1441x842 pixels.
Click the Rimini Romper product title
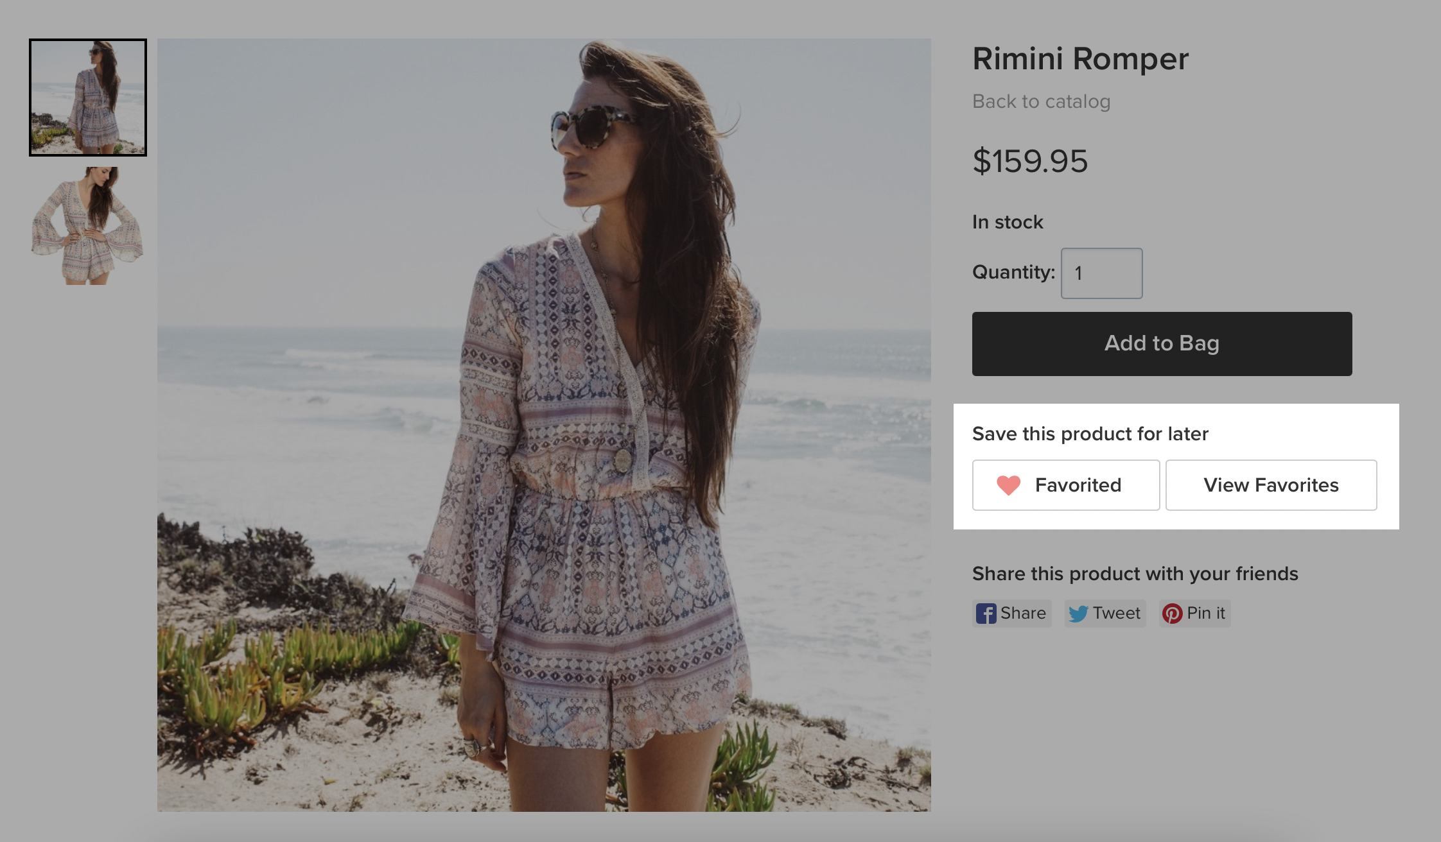click(x=1080, y=59)
